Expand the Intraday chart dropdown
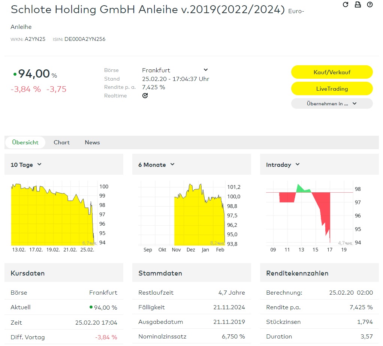 click(283, 165)
